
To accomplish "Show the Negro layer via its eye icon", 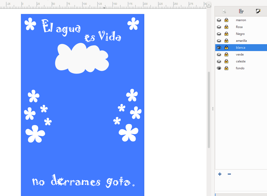I will (219, 34).
